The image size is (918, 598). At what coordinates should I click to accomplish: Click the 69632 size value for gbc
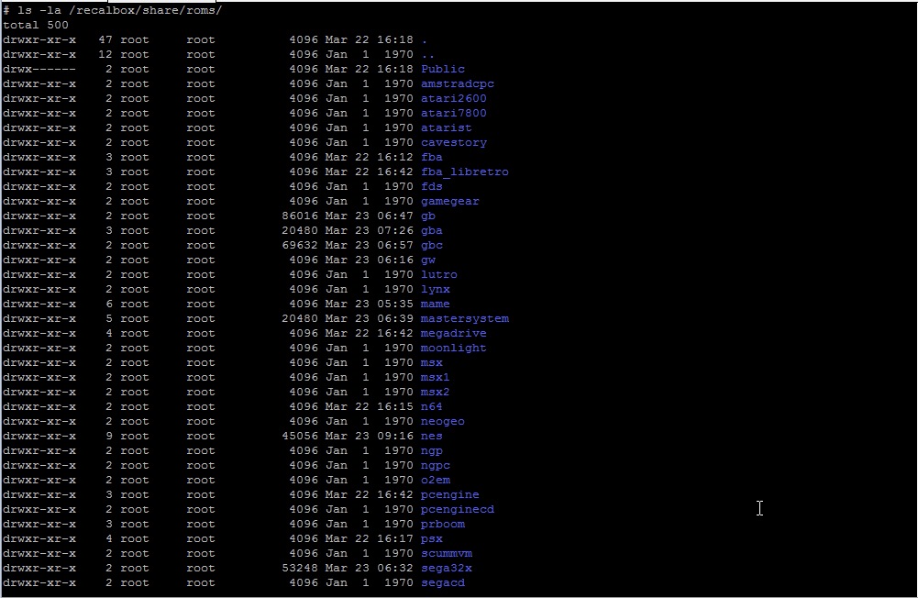pos(300,245)
